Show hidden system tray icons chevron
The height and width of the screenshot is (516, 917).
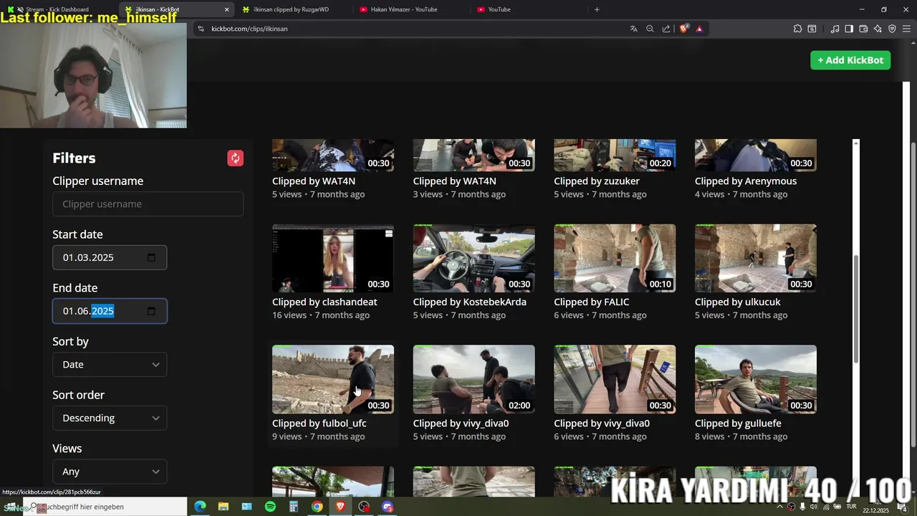[780, 507]
